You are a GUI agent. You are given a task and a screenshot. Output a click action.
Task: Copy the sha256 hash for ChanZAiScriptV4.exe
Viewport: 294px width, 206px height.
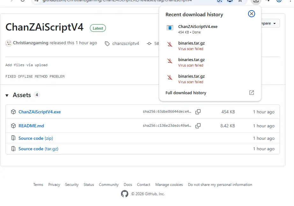click(x=198, y=112)
